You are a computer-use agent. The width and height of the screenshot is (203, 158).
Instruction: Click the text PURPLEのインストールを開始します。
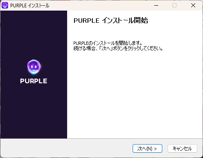108,43
